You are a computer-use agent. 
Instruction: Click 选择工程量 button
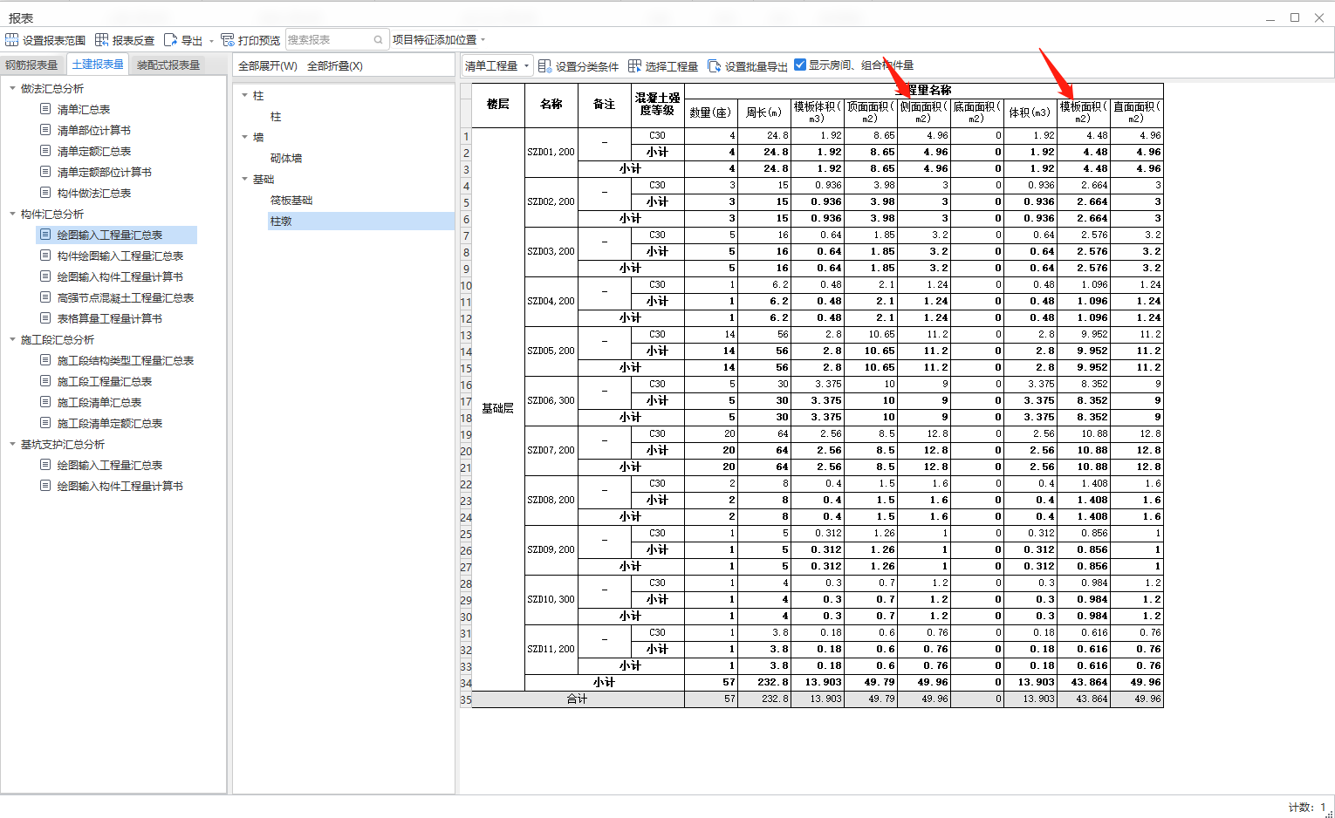663,65
